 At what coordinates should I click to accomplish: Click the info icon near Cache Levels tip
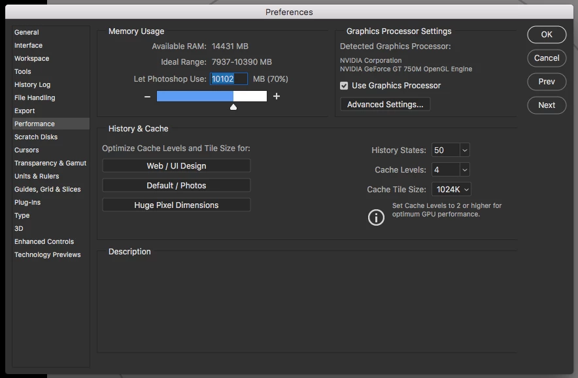(x=376, y=217)
